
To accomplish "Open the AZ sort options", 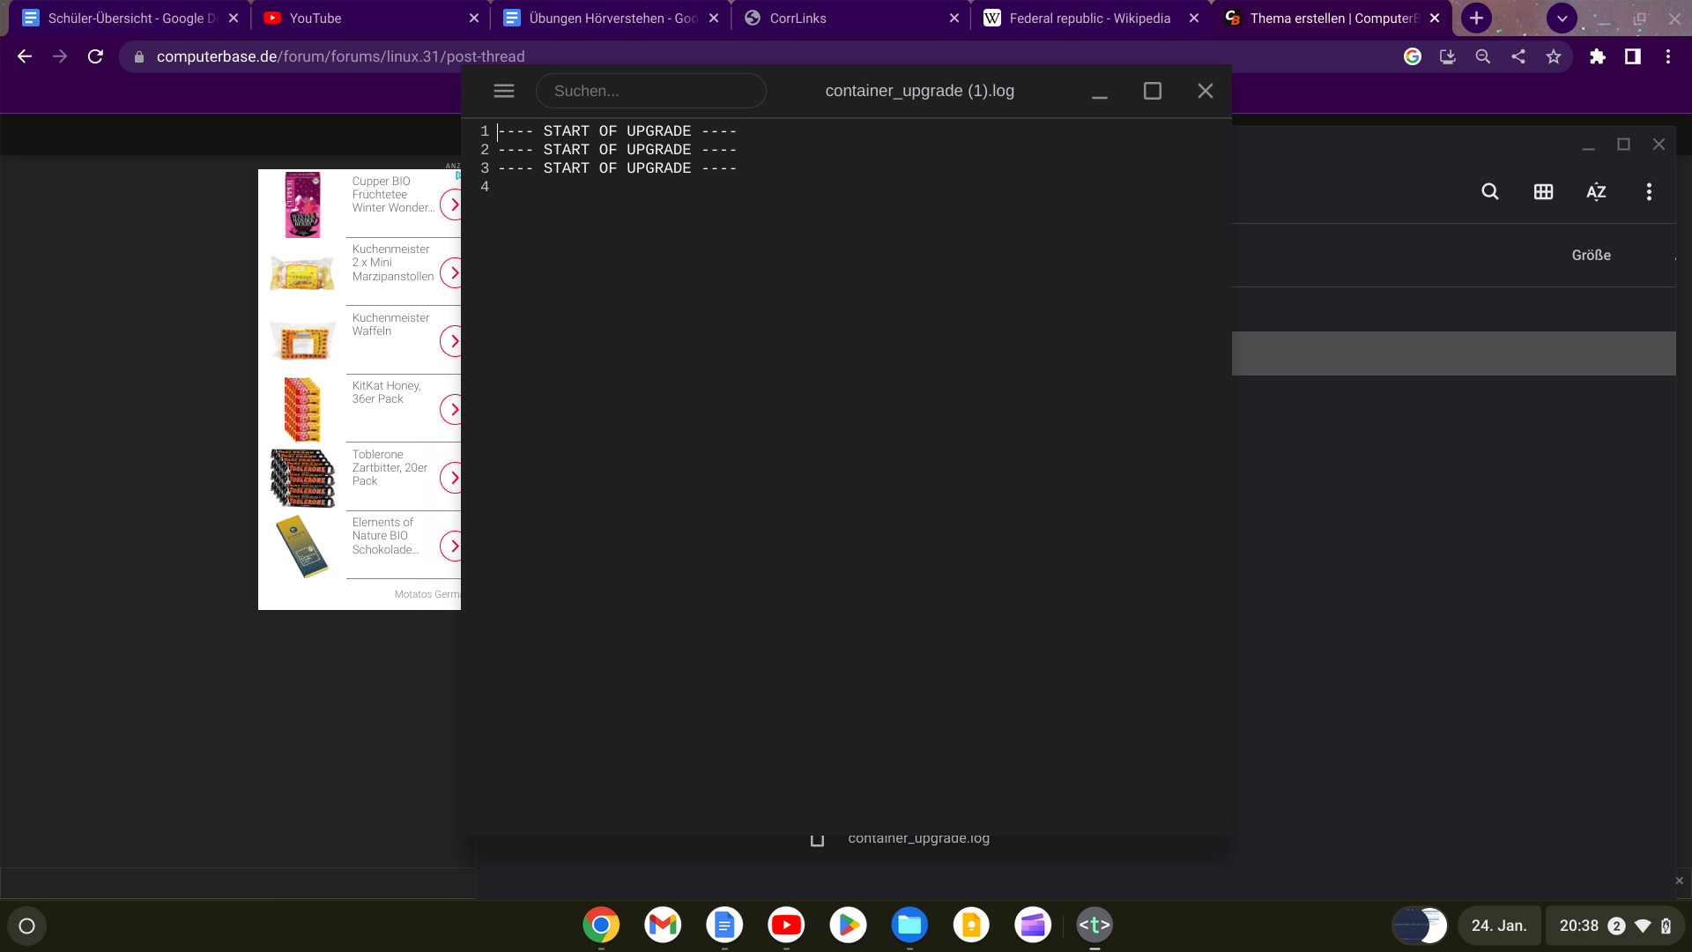I will [1596, 191].
